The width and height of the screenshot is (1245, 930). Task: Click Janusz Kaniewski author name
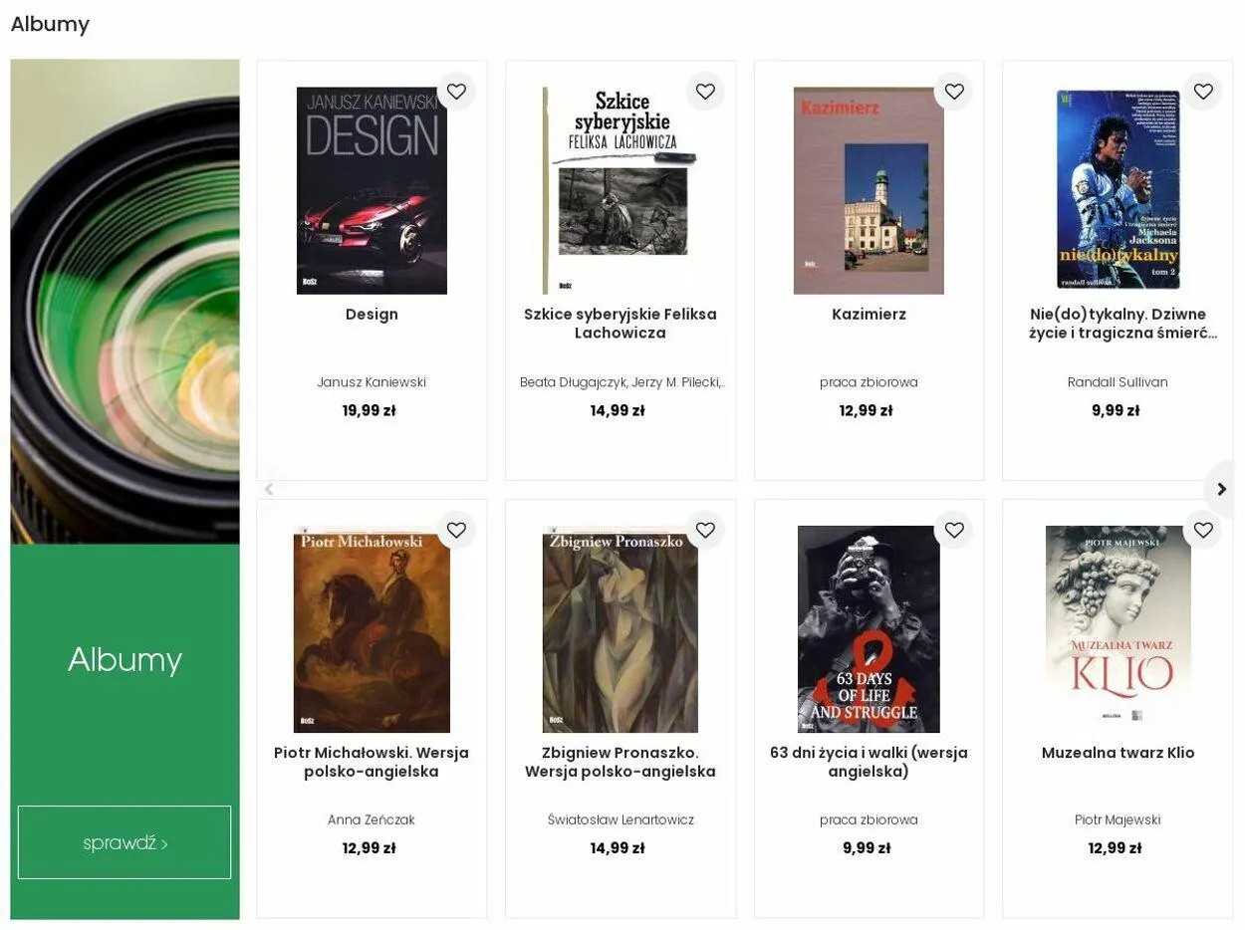point(372,382)
